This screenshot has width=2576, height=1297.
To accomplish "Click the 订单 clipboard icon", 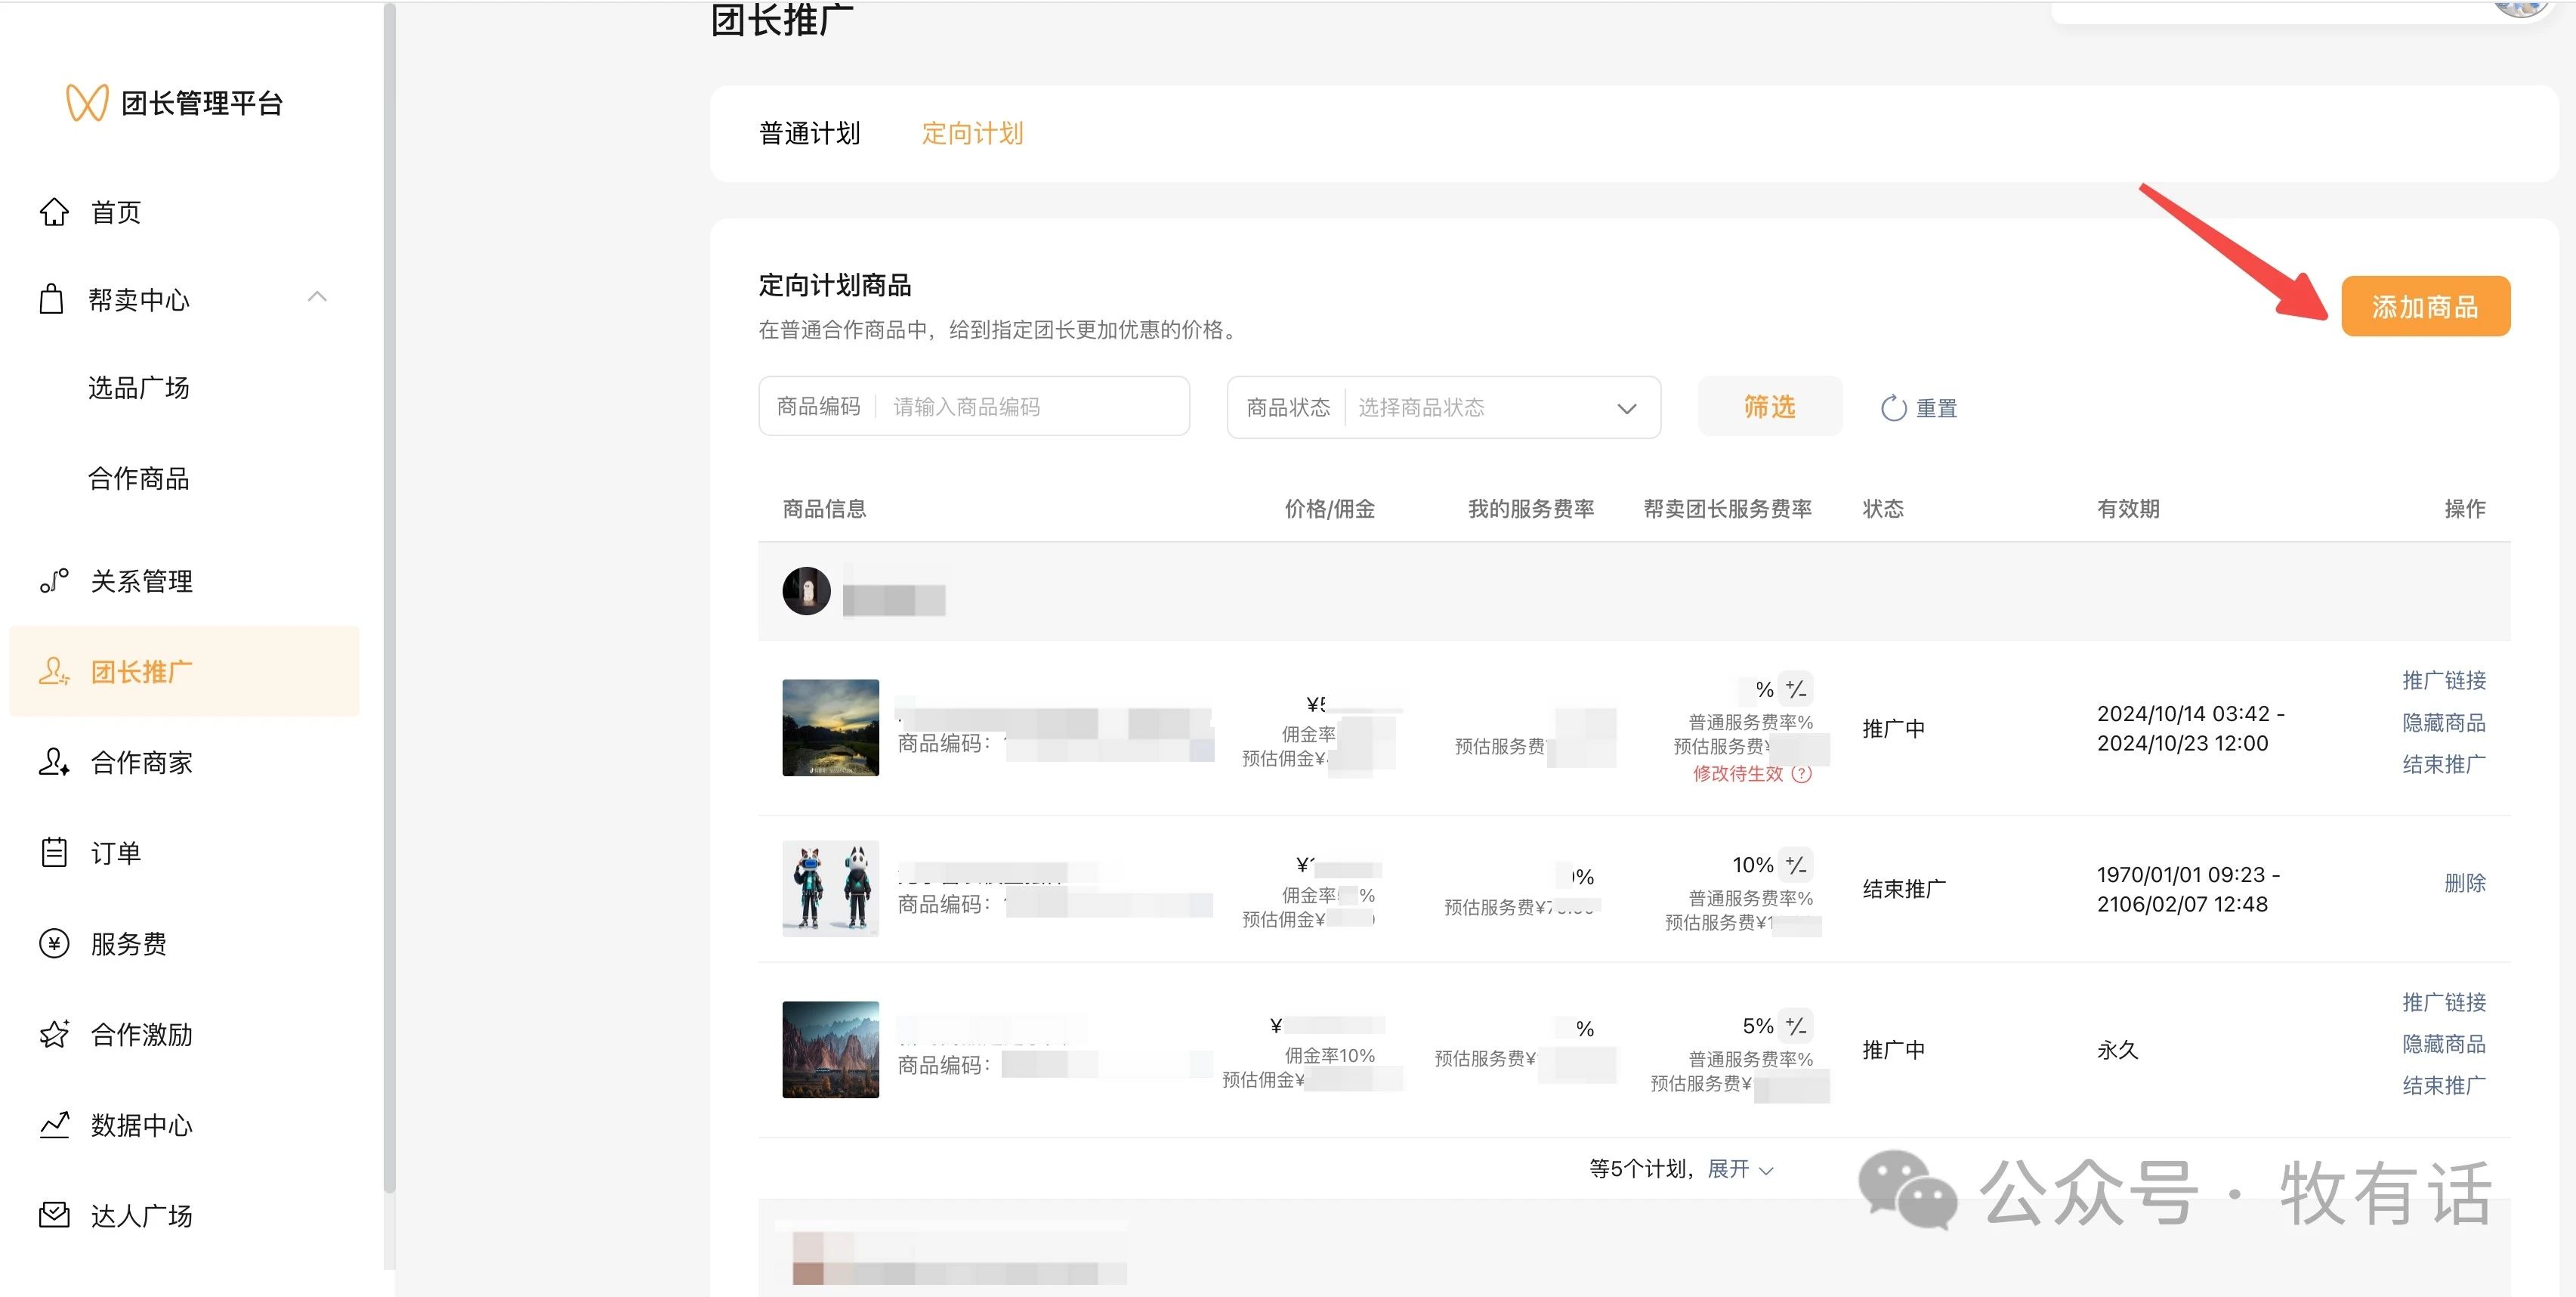I will point(54,852).
